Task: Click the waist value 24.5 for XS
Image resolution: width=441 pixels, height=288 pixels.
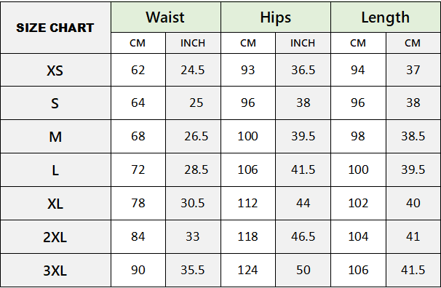Action: click(193, 70)
